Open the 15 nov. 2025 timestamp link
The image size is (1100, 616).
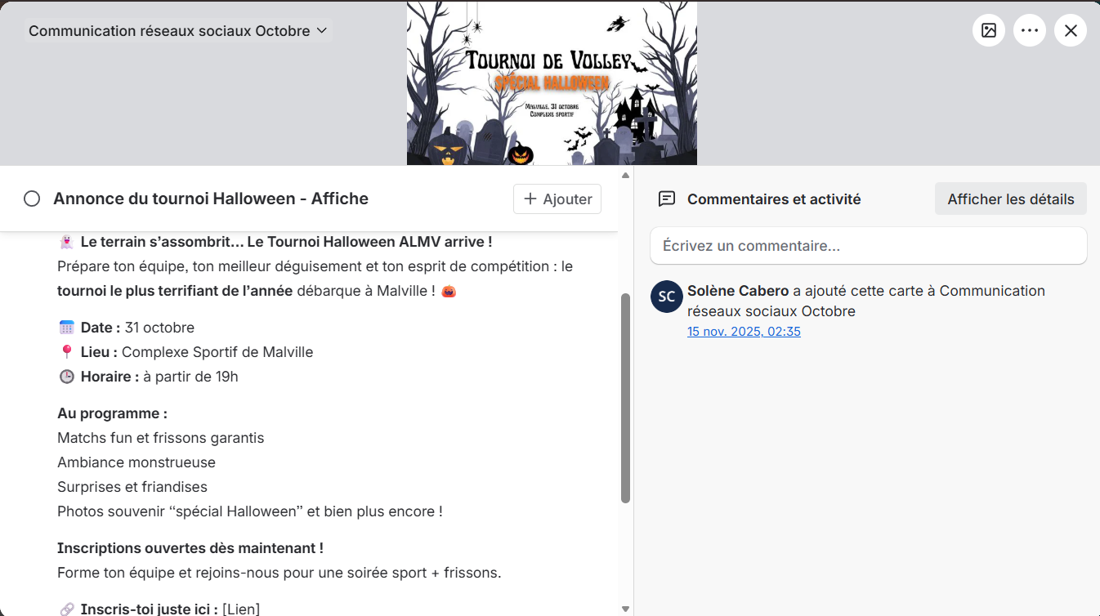click(x=744, y=332)
